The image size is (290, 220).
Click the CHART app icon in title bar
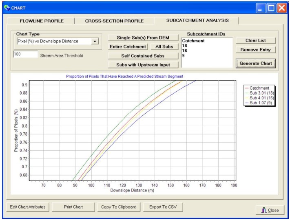6,7
